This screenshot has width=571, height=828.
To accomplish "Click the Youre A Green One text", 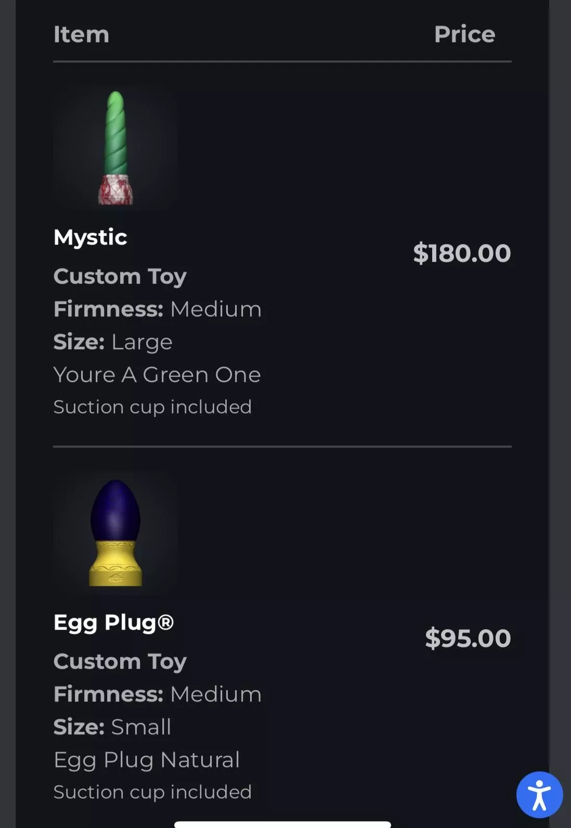I will (157, 375).
